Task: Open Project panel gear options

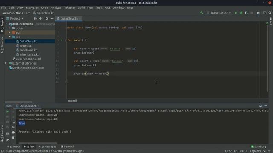Action: coord(47,19)
